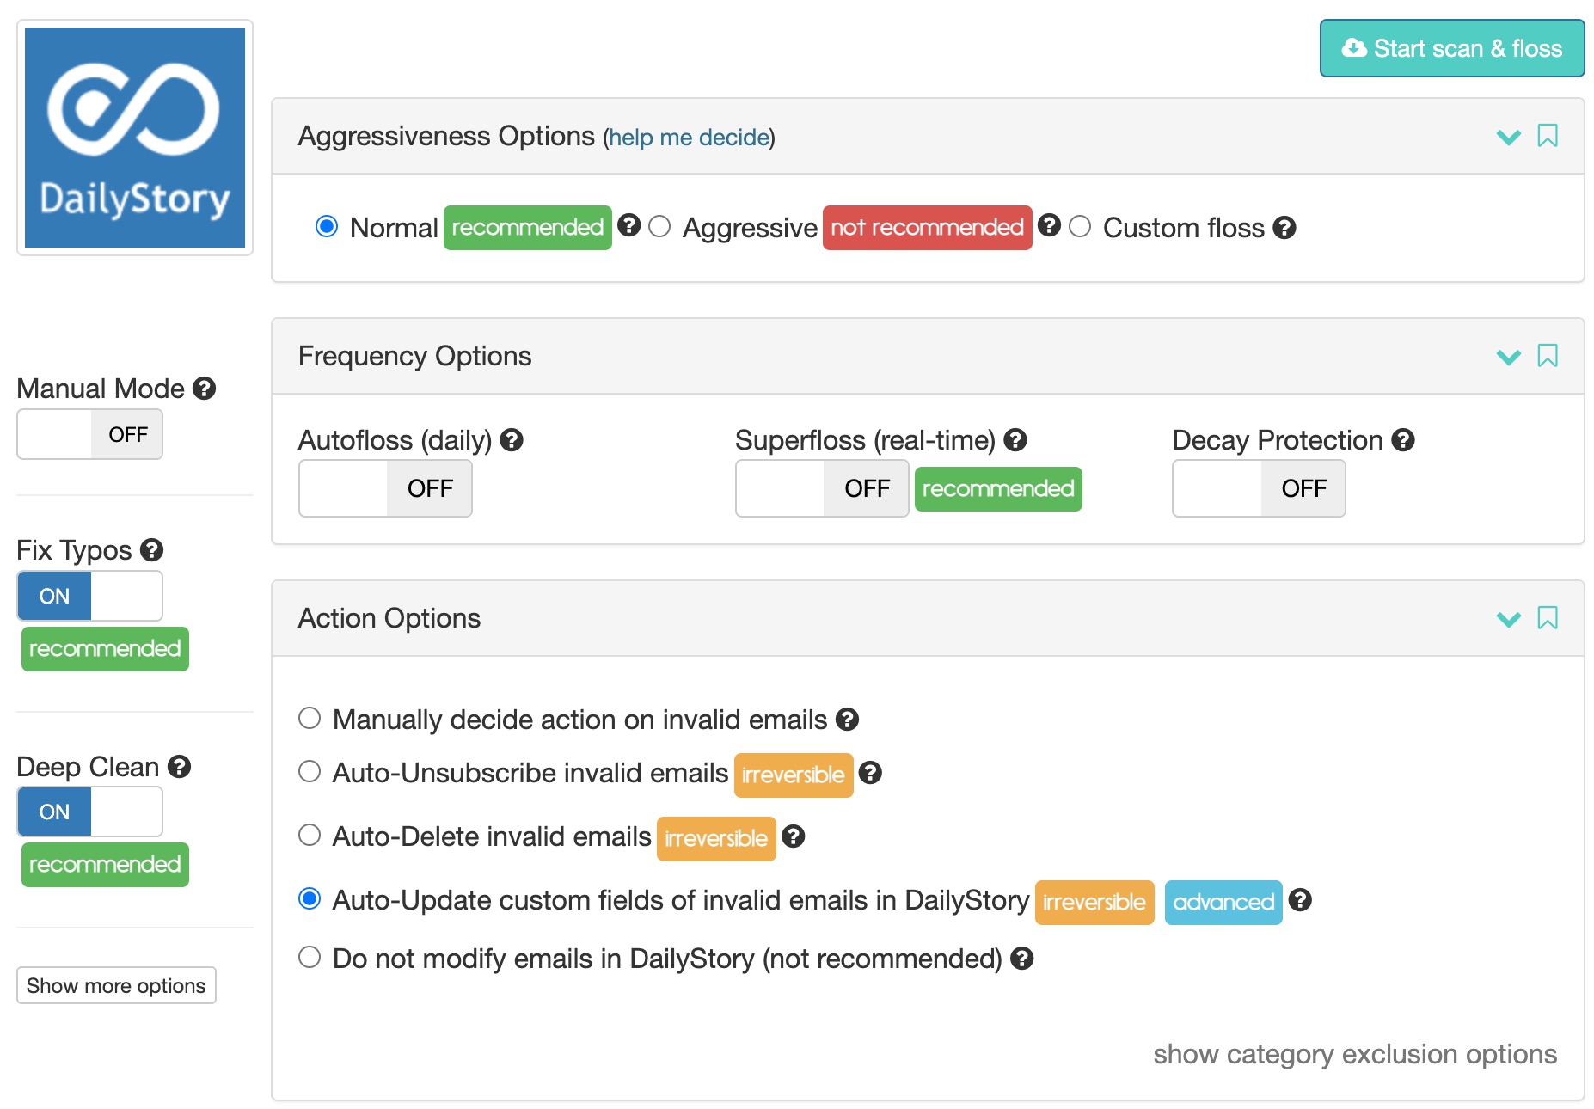Image resolution: width=1594 pixels, height=1109 pixels.
Task: Open help icon next to Superfloss (real-time)
Action: 1015,440
